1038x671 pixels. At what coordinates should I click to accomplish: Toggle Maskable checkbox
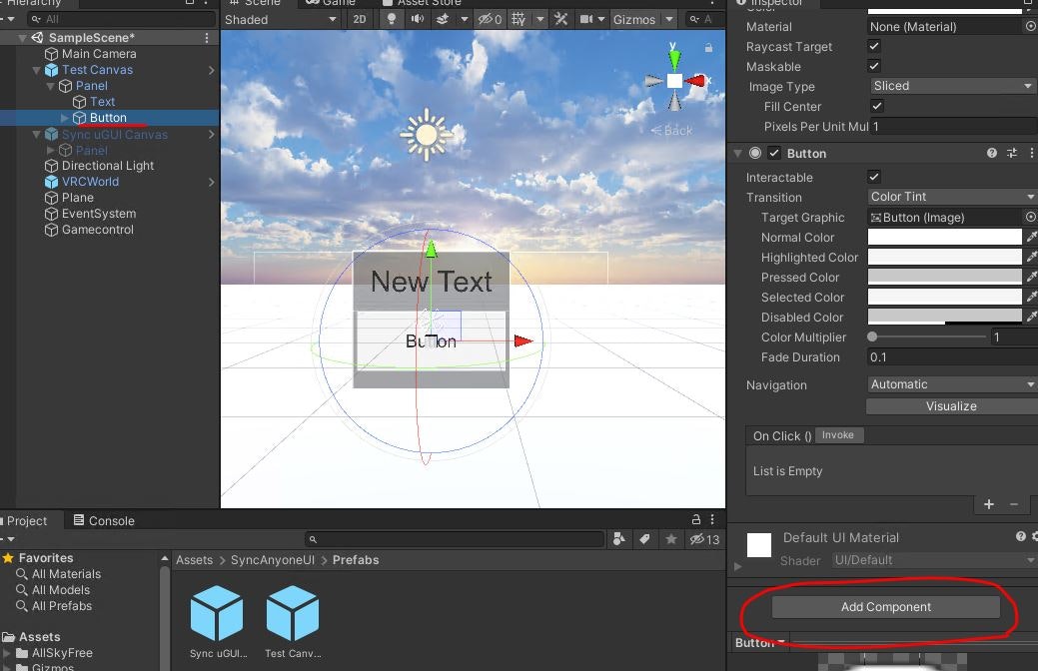[874, 66]
